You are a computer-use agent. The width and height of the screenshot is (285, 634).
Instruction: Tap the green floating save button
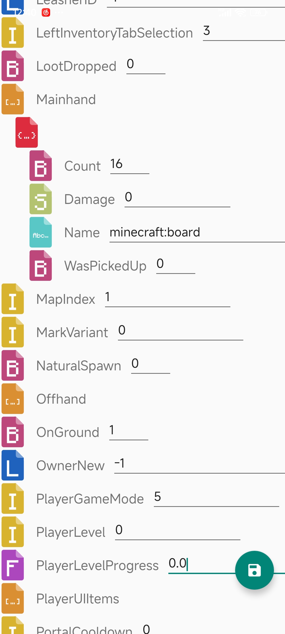(x=254, y=570)
